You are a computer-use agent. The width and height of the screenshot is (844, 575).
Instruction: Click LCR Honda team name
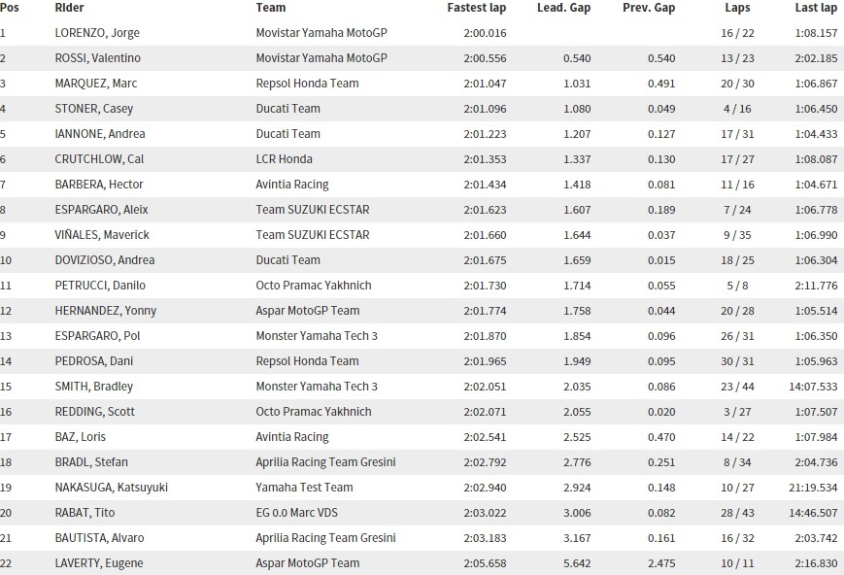click(285, 159)
